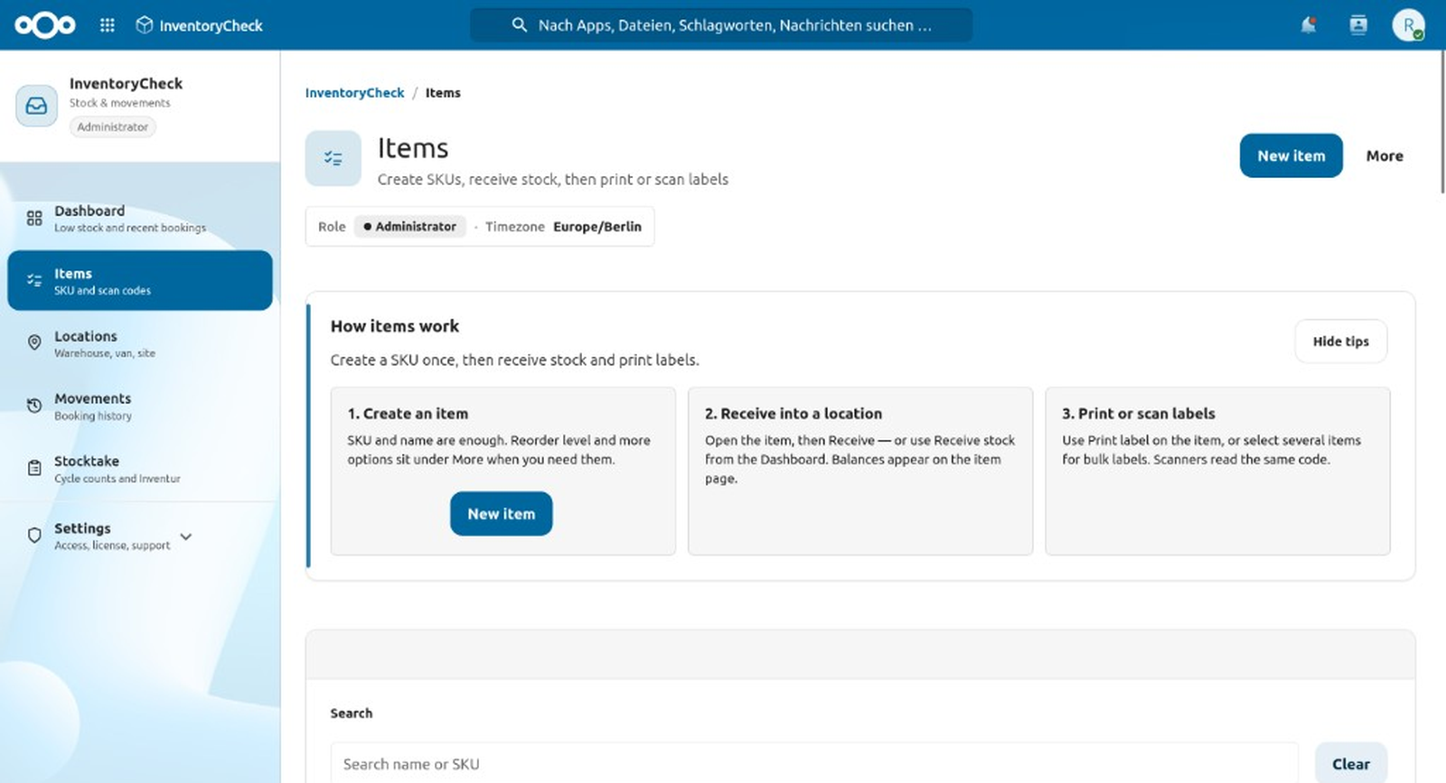Click the New item button in page header
1446x783 pixels.
click(1291, 156)
